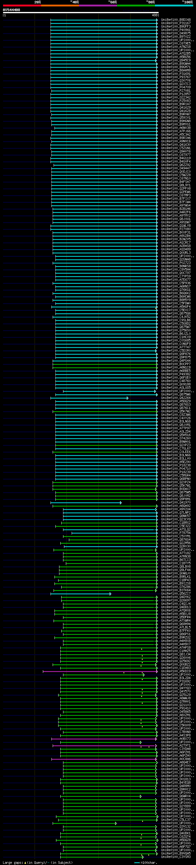
Task: Click the purple ~60% legend segment
Action: (x=98, y=6)
